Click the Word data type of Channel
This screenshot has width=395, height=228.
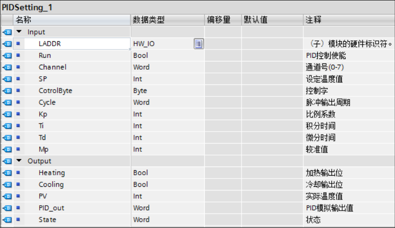point(141,67)
